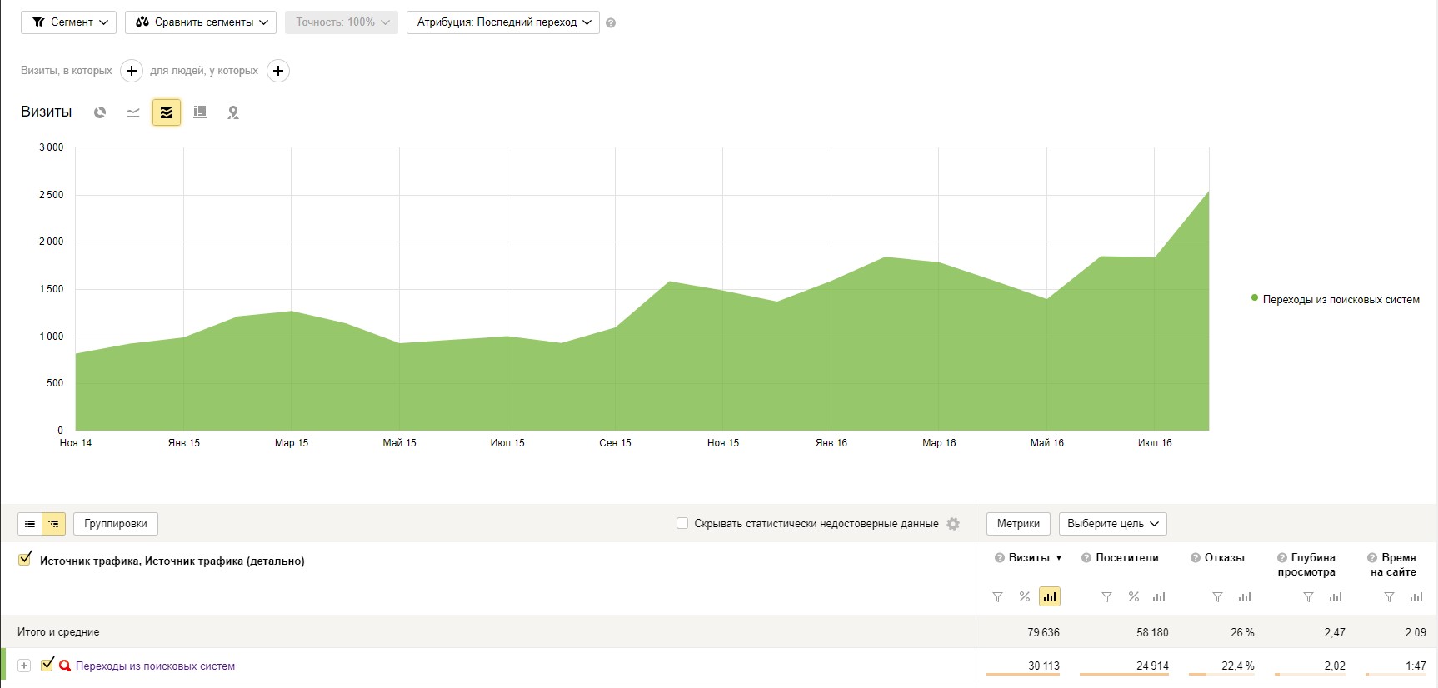Select the stacked columns chart icon

[200, 112]
